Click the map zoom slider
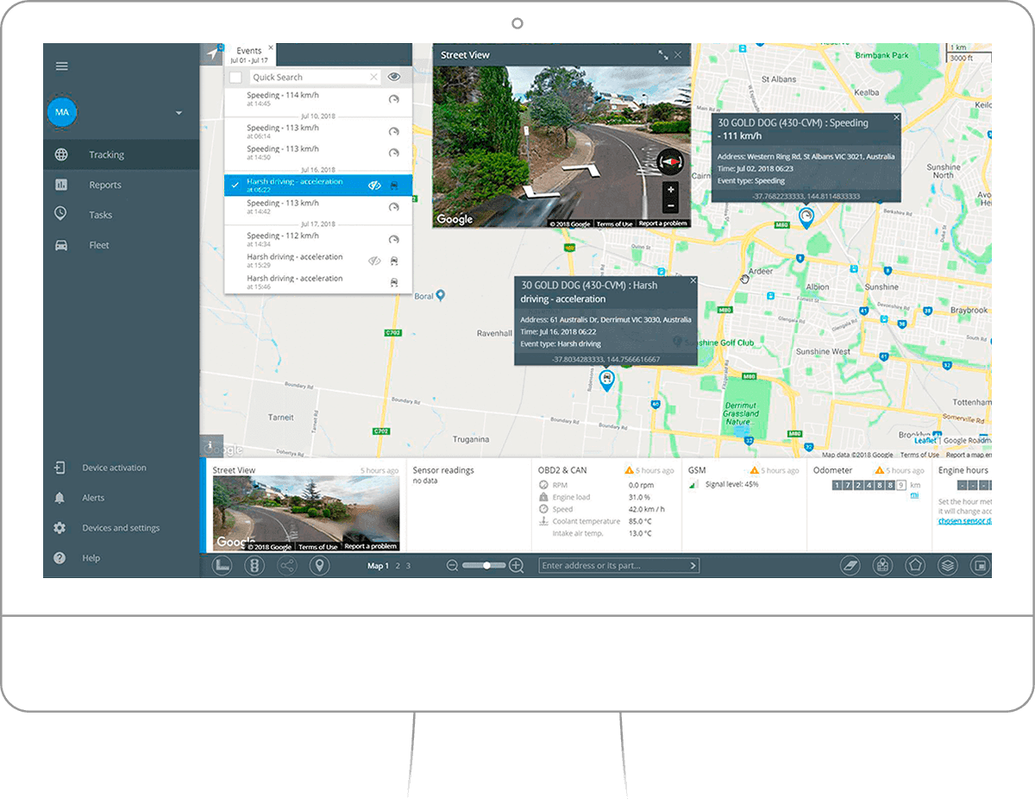 (484, 565)
